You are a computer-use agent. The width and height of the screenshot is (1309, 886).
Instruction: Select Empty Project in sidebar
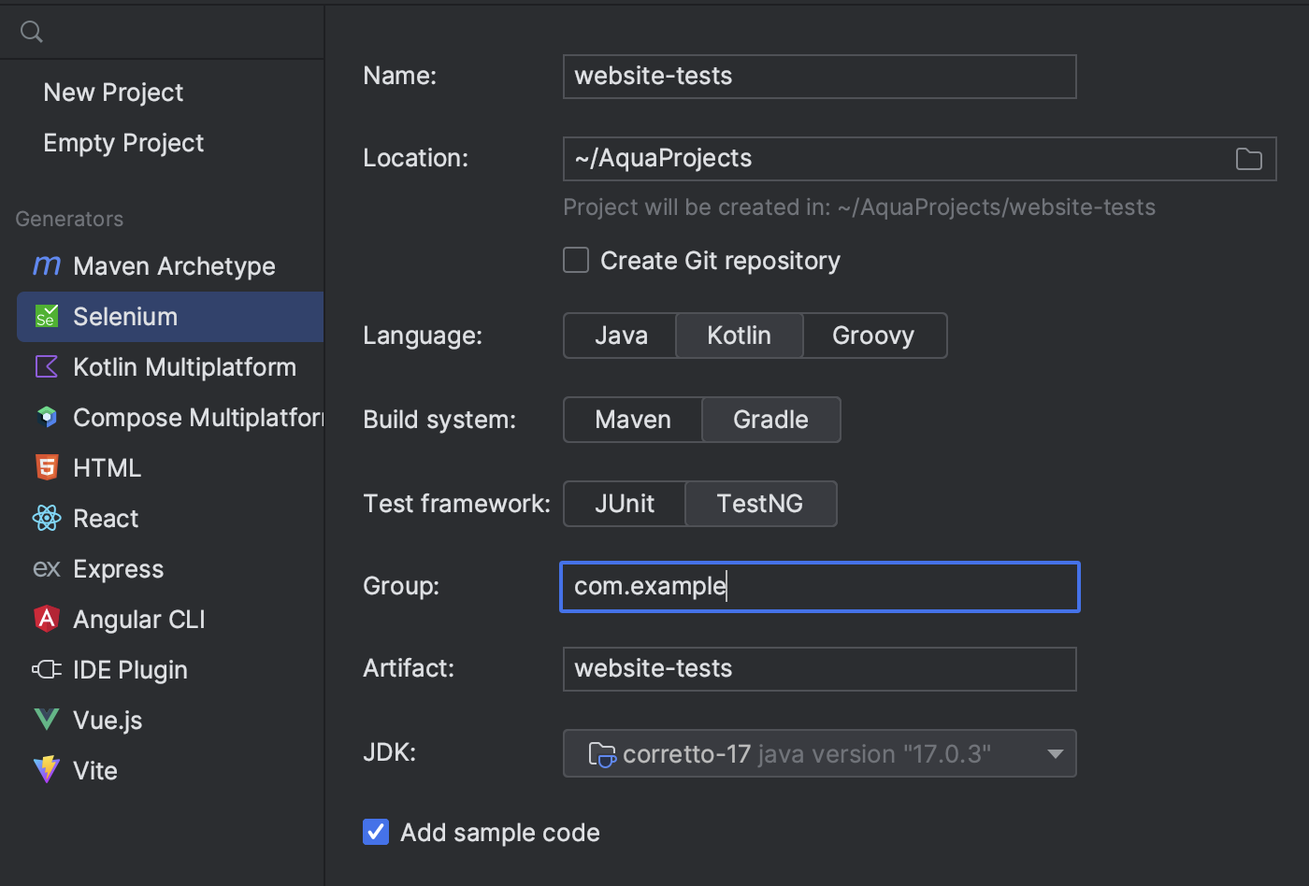[123, 143]
